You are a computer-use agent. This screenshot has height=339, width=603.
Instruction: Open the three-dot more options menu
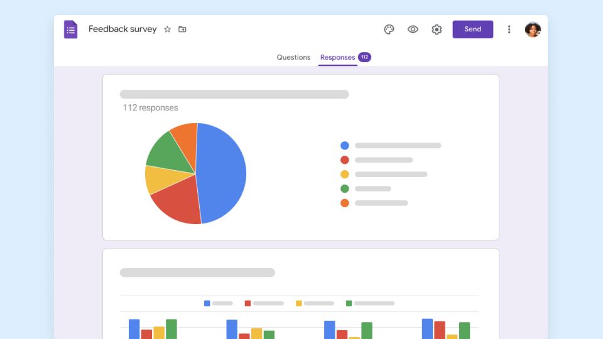pos(509,30)
